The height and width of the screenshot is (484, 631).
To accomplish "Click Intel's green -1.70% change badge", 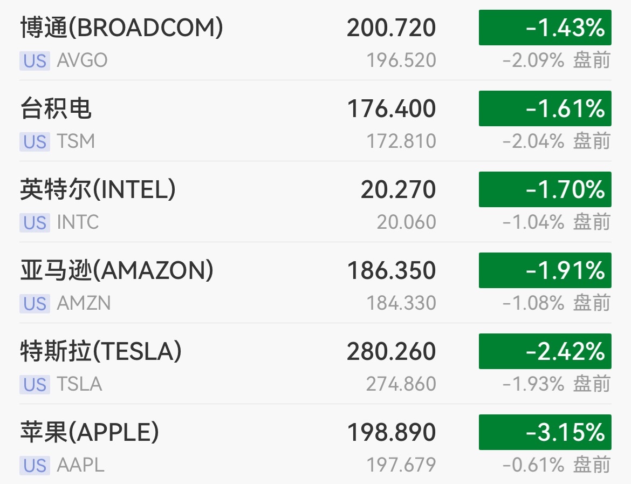I will (x=545, y=189).
